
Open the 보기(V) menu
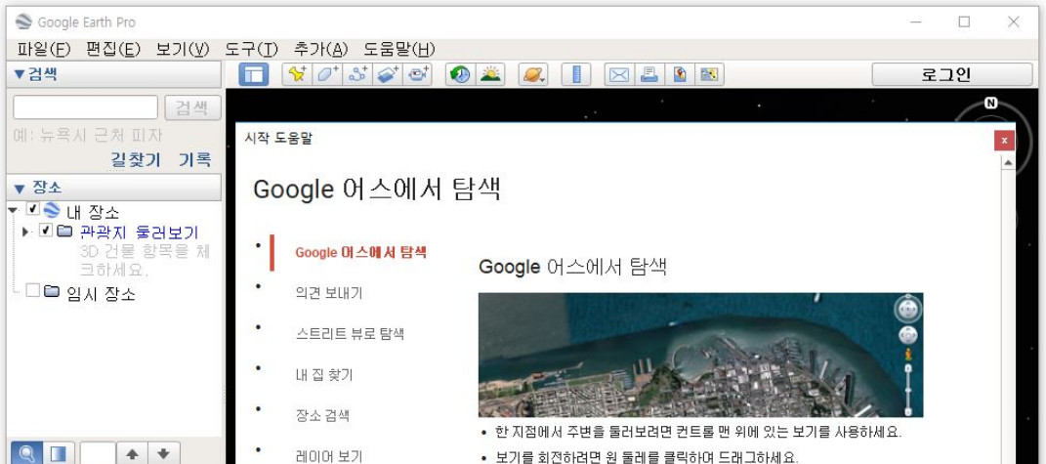point(182,49)
